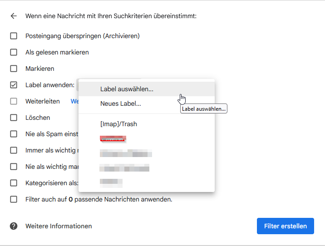The height and width of the screenshot is (246, 325).
Task: Toggle Immer als wichtig markieren checkbox
Action: pos(14,150)
